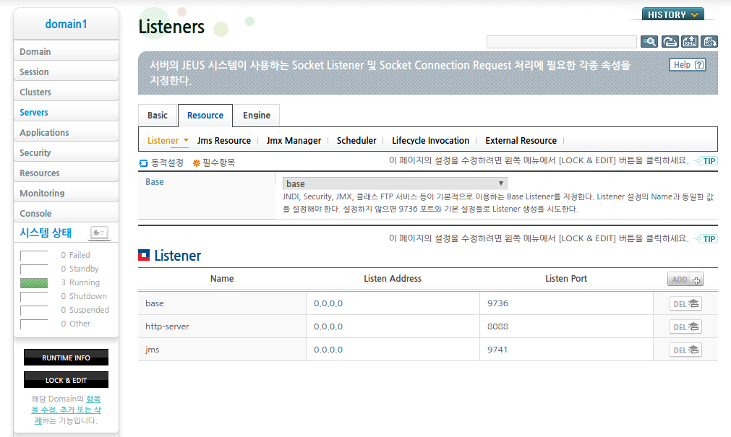Open Security in the left menu
This screenshot has width=731, height=437.
(x=67, y=152)
